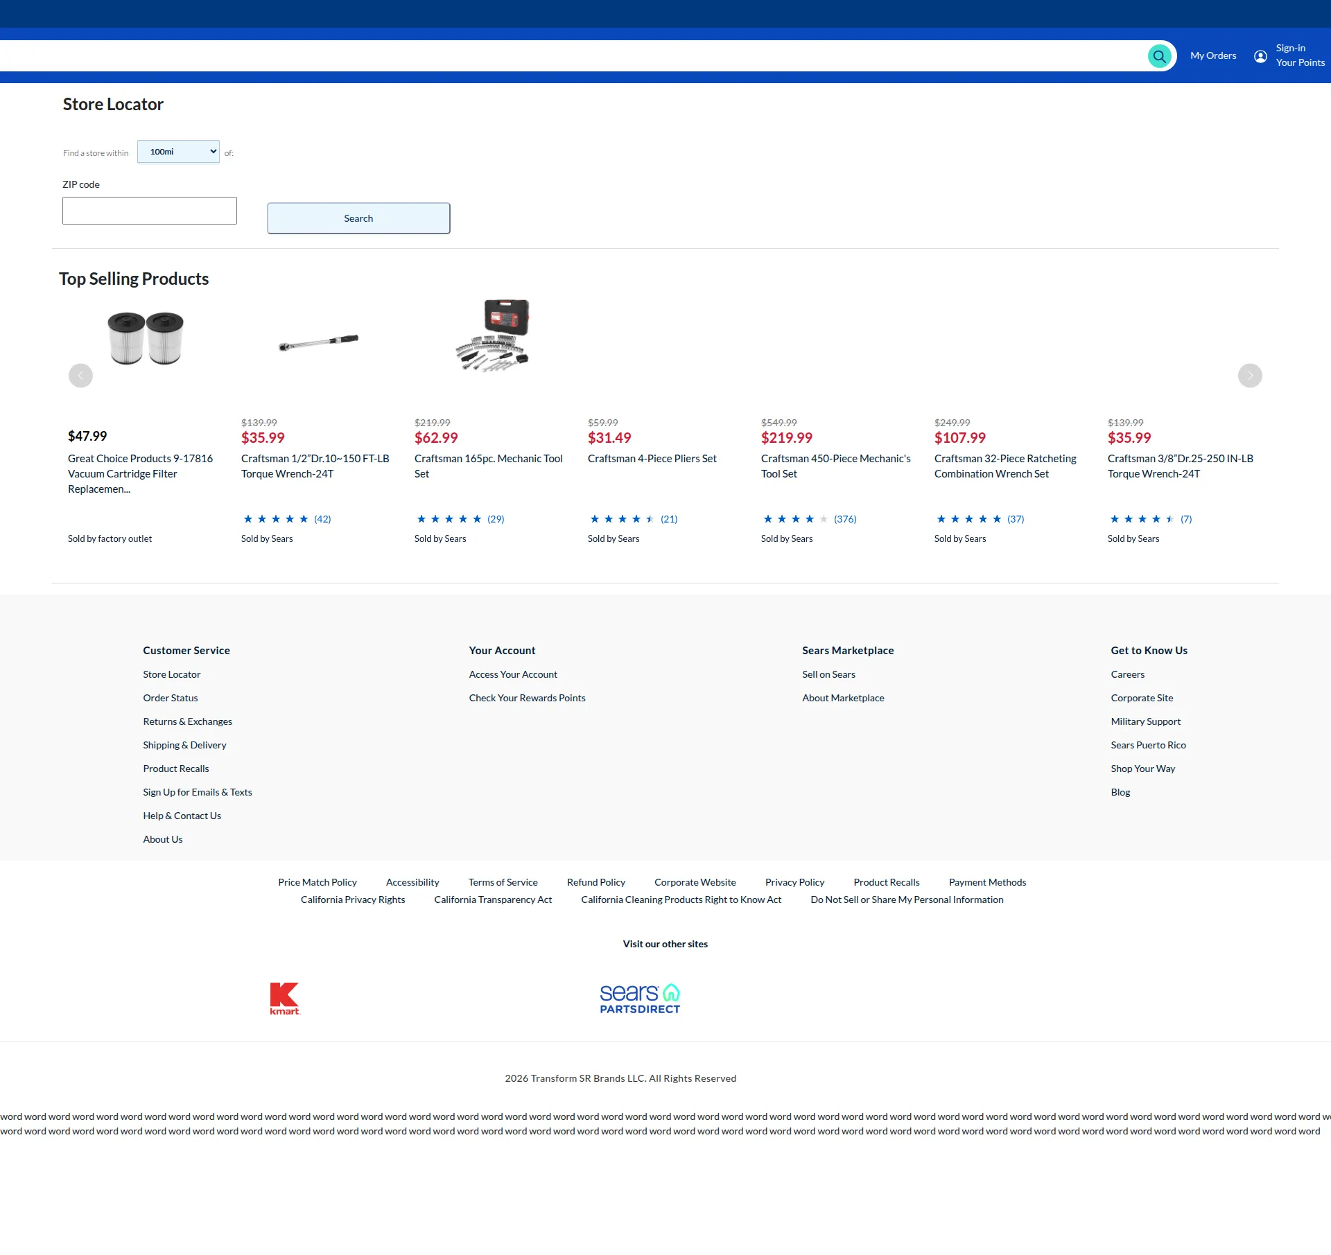Open Craftsman 1/2" Dr. torque wrench title

315,466
